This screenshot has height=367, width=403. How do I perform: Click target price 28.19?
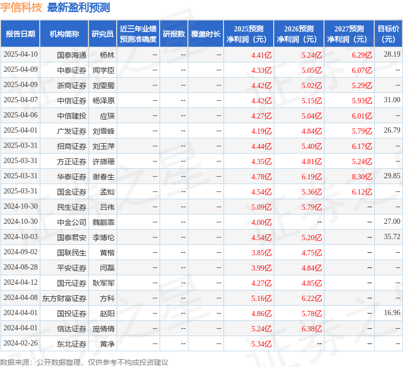(x=392, y=55)
